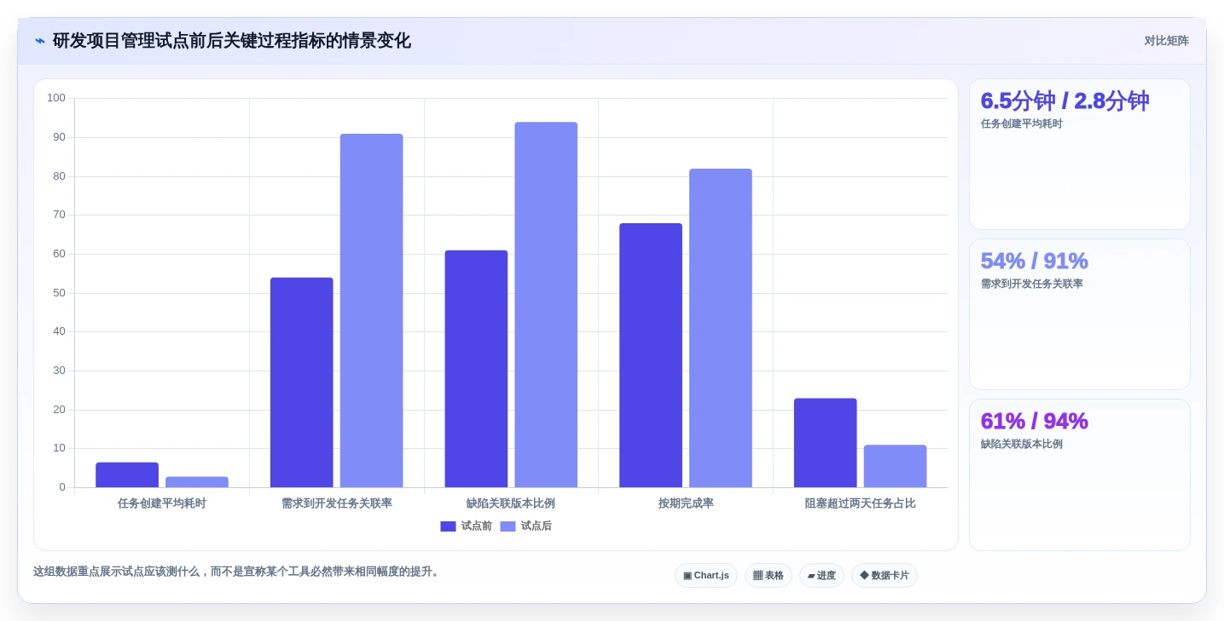Click the x-axis label 需求到开发任务关联率
1224x621 pixels.
(337, 503)
